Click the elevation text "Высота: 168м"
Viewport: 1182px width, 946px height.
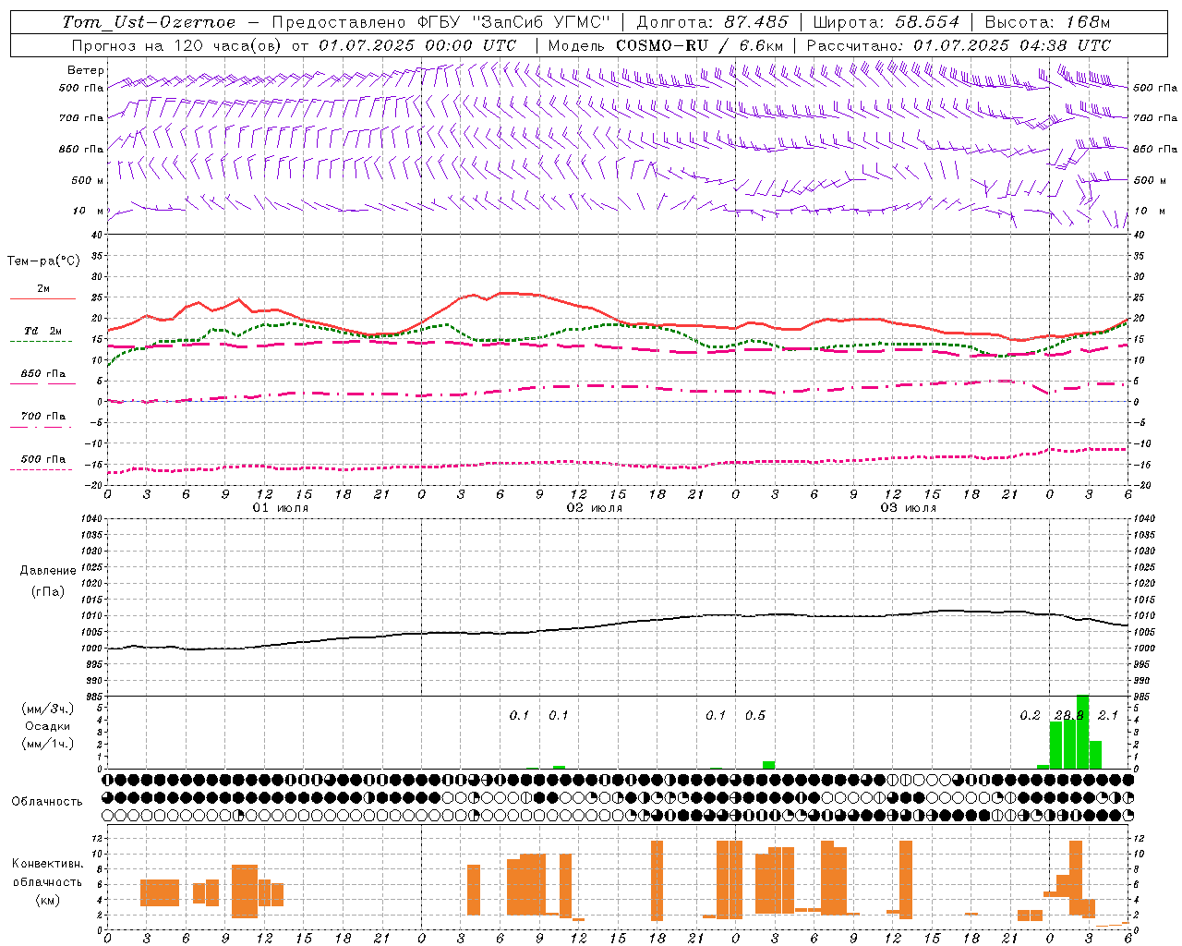click(x=1047, y=22)
